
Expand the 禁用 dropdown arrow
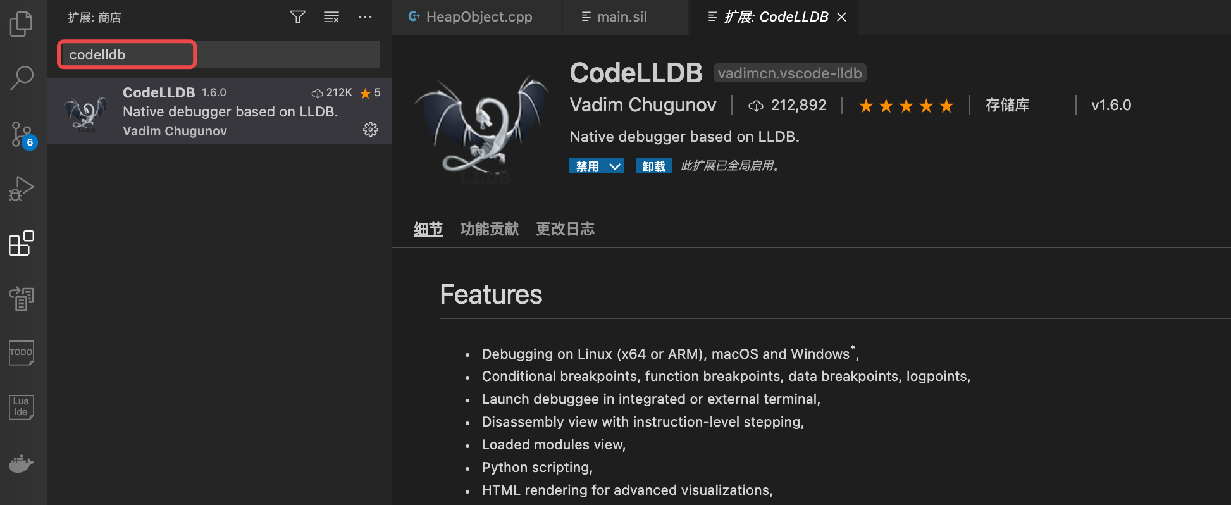(615, 166)
